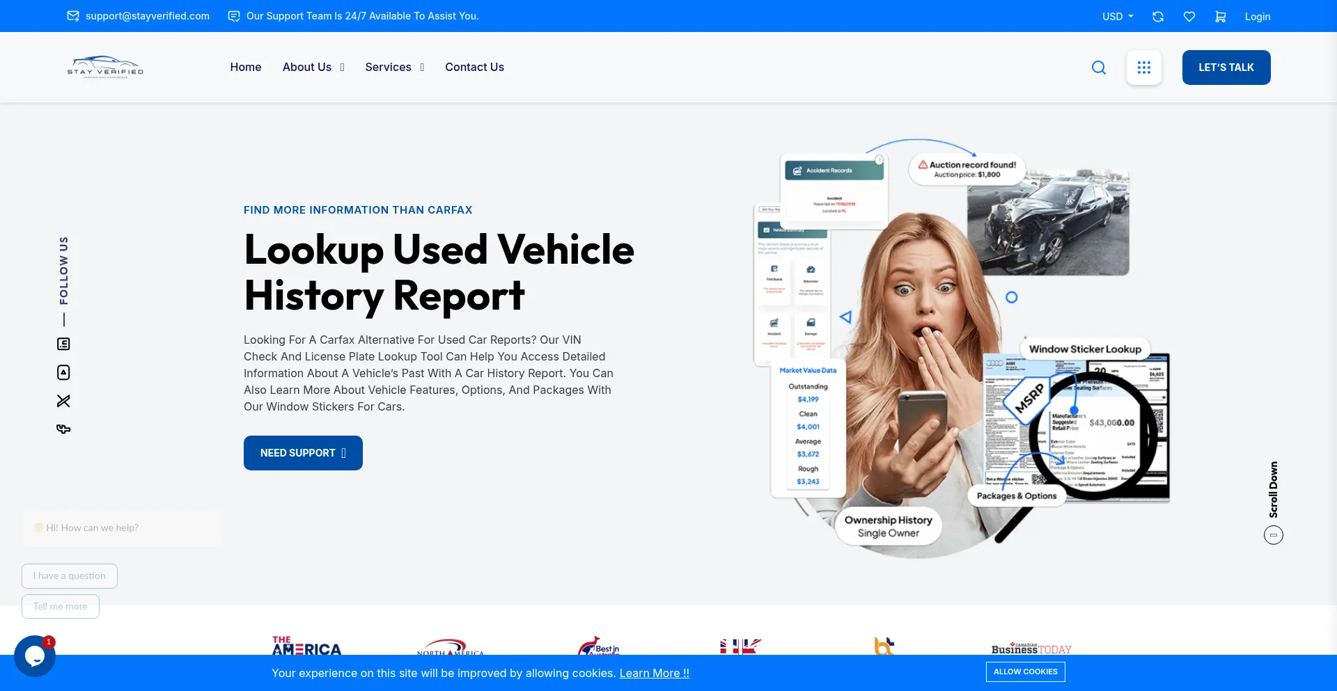Open the shopping cart icon

(1220, 17)
